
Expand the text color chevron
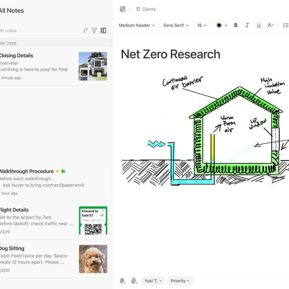point(226,25)
